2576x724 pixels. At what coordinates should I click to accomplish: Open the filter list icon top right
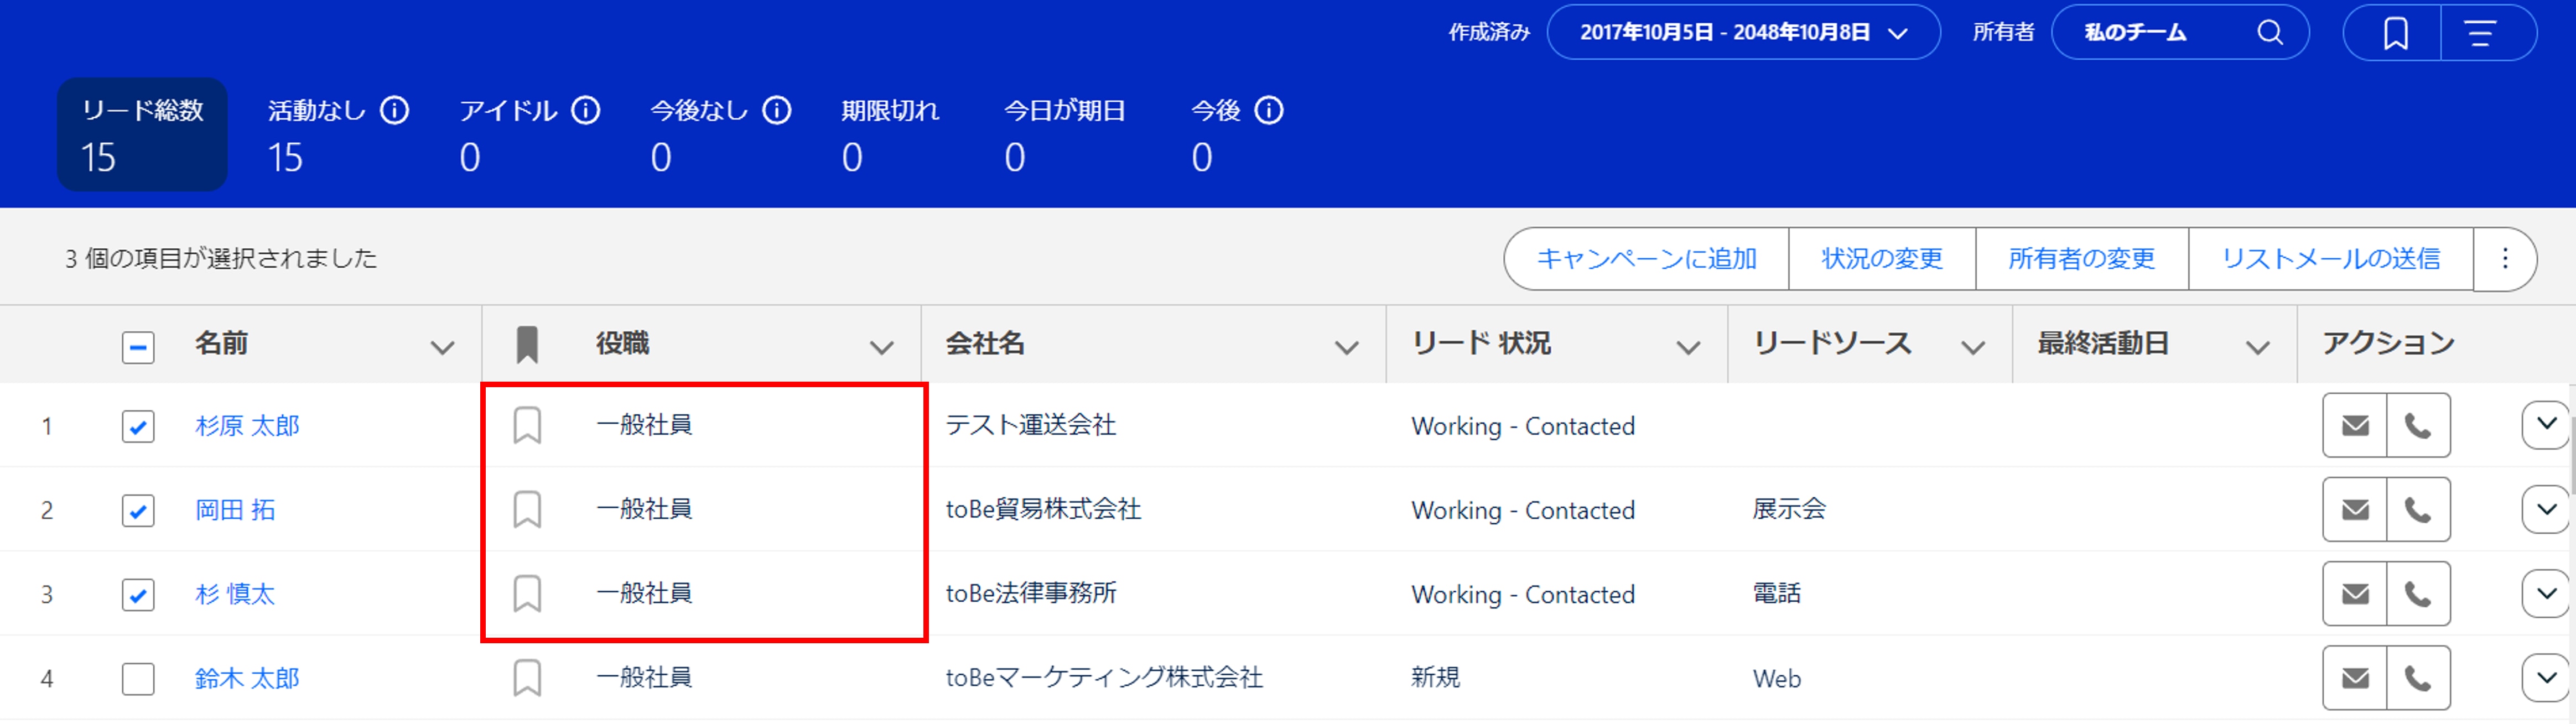(2480, 33)
